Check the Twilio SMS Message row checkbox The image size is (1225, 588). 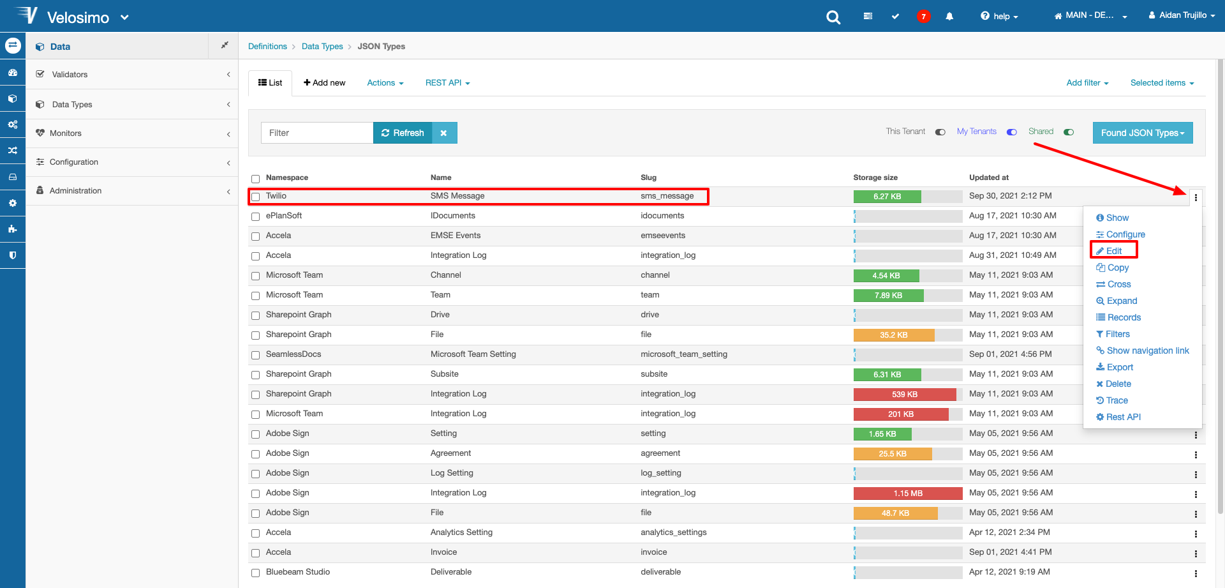[256, 197]
